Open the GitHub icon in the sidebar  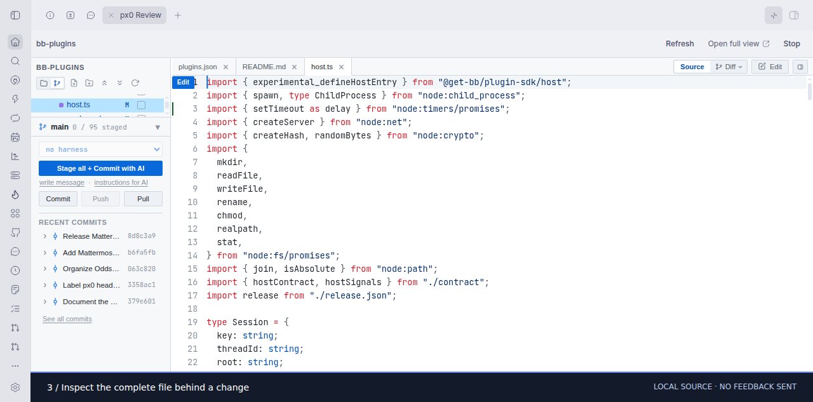pos(15,232)
